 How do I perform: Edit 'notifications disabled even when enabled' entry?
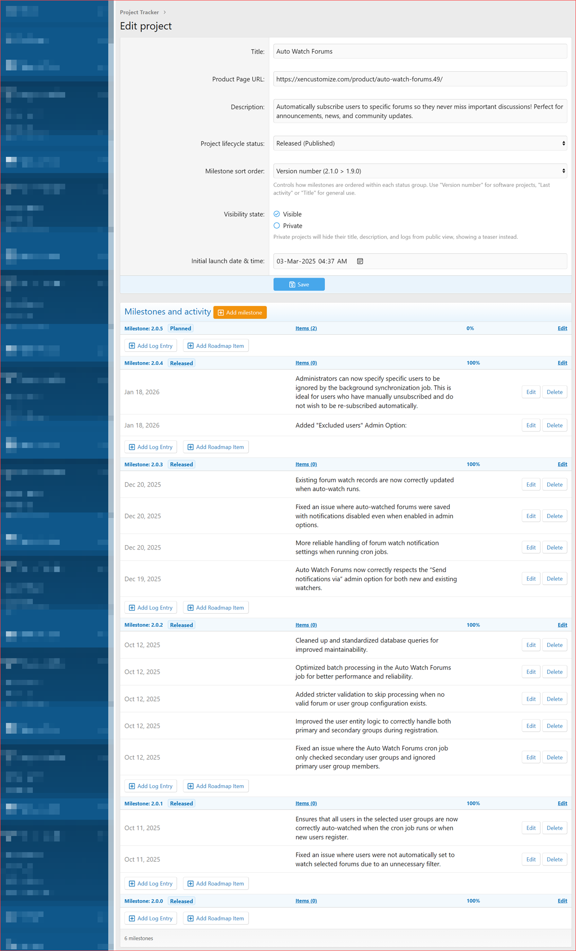531,516
